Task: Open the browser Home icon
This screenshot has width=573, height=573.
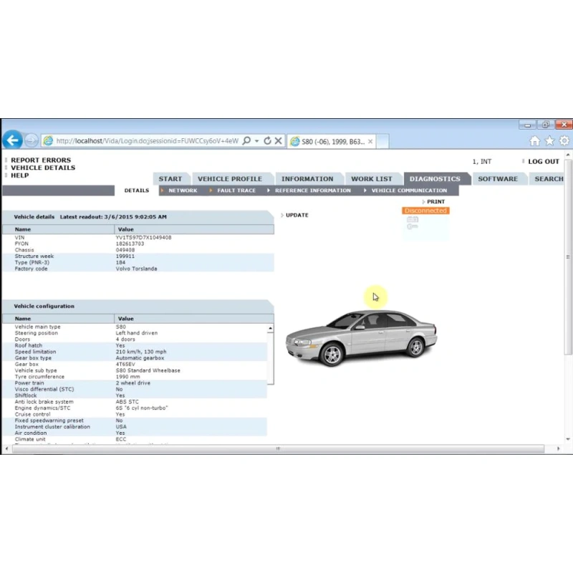Action: coord(534,140)
